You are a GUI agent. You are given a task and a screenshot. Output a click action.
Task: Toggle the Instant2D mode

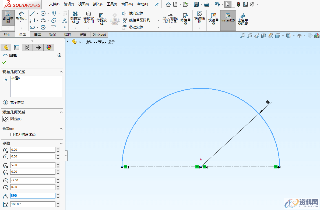228,20
